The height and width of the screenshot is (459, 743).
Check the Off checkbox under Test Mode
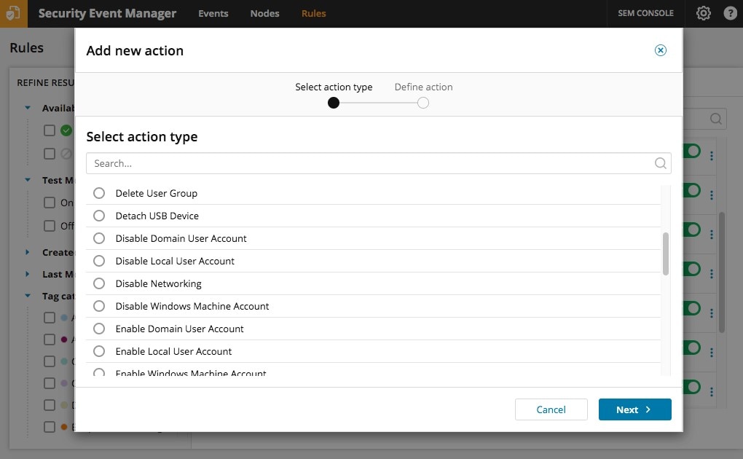coord(50,225)
